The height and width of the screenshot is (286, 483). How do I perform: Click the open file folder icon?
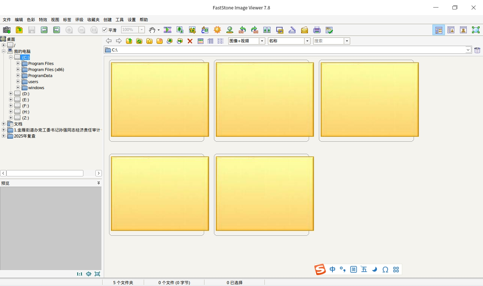[x=19, y=30]
